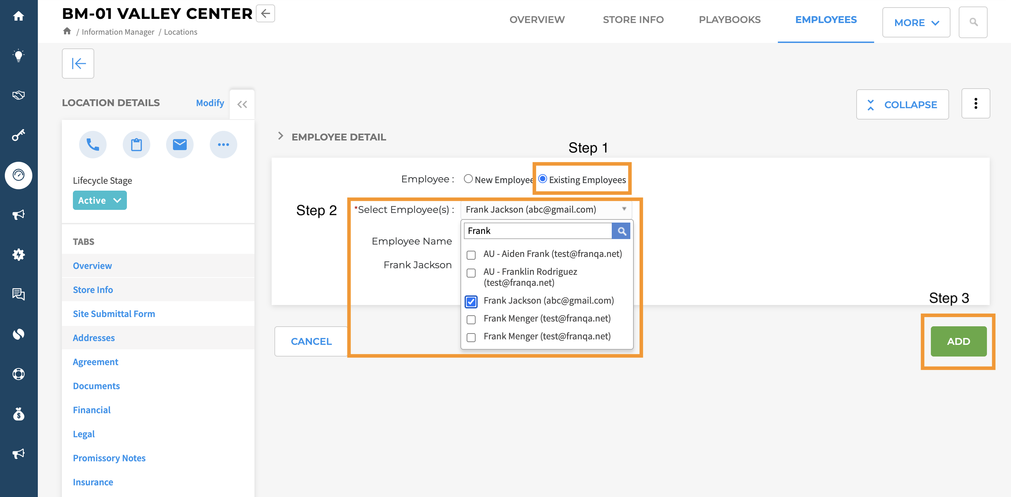Click the employee search field containing Frank
This screenshot has width=1011, height=497.
coord(538,231)
